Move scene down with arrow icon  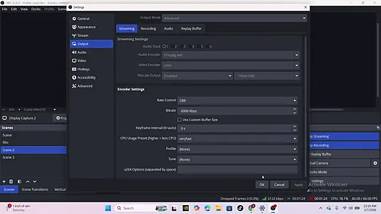(35, 181)
